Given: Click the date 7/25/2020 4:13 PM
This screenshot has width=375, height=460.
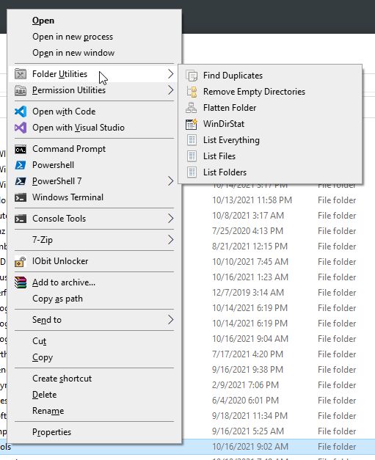Looking at the screenshot, I should click(247, 231).
